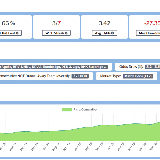
Task: Click the Match Odds (1X2) market tag
Action: [138, 76]
